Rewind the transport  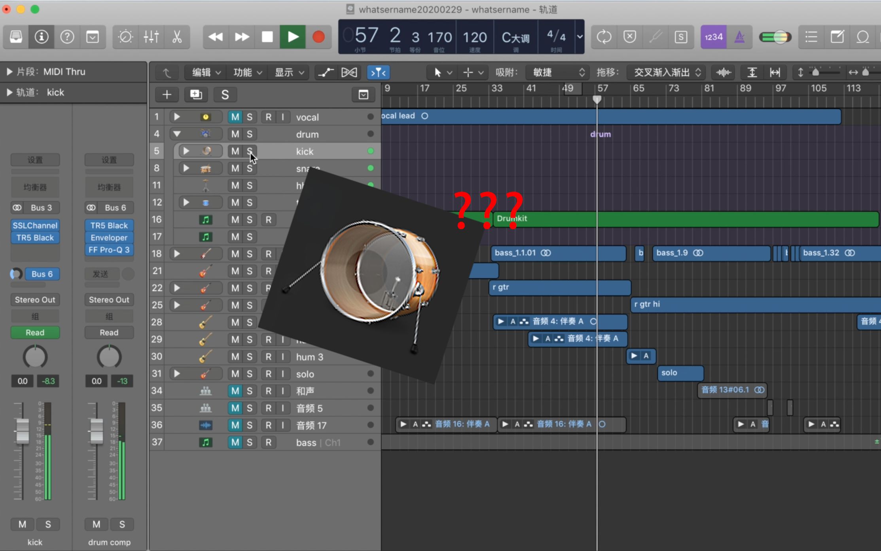[216, 37]
